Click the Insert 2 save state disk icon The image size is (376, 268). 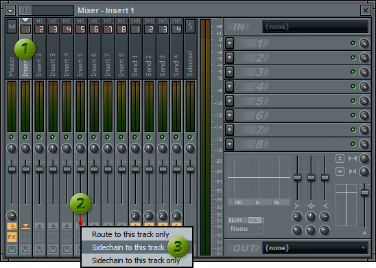point(39,249)
